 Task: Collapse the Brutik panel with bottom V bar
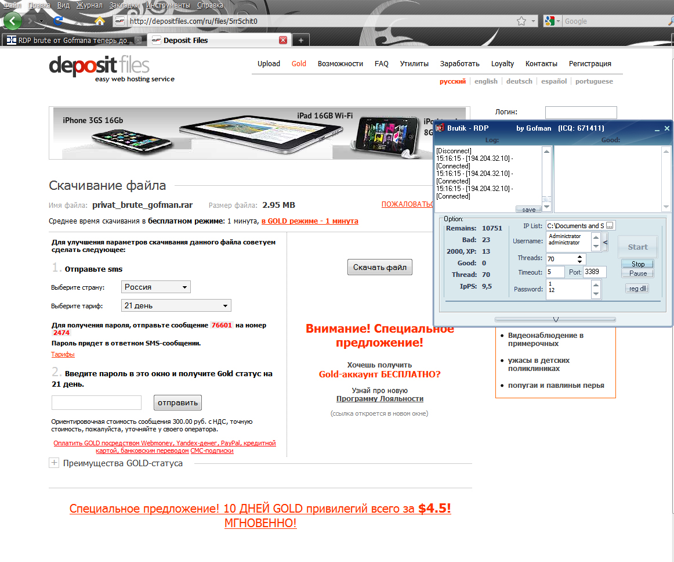point(555,319)
